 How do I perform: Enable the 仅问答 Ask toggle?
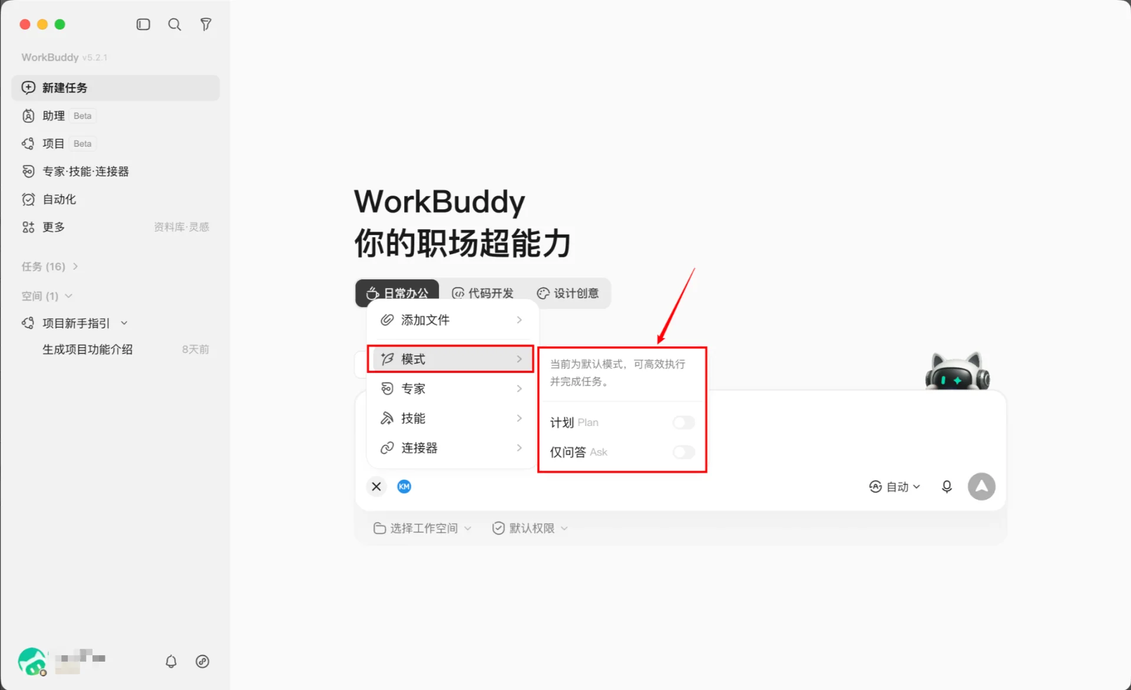[684, 452]
